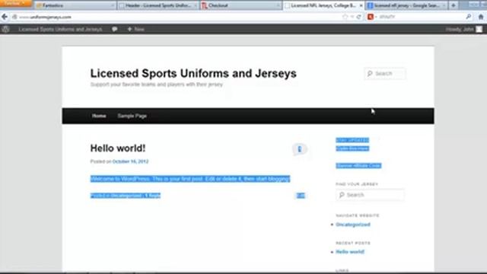Viewport: 487px width, 274px height.
Task: Click the comment count bubble beside 'Hello world!'
Action: coord(299,149)
